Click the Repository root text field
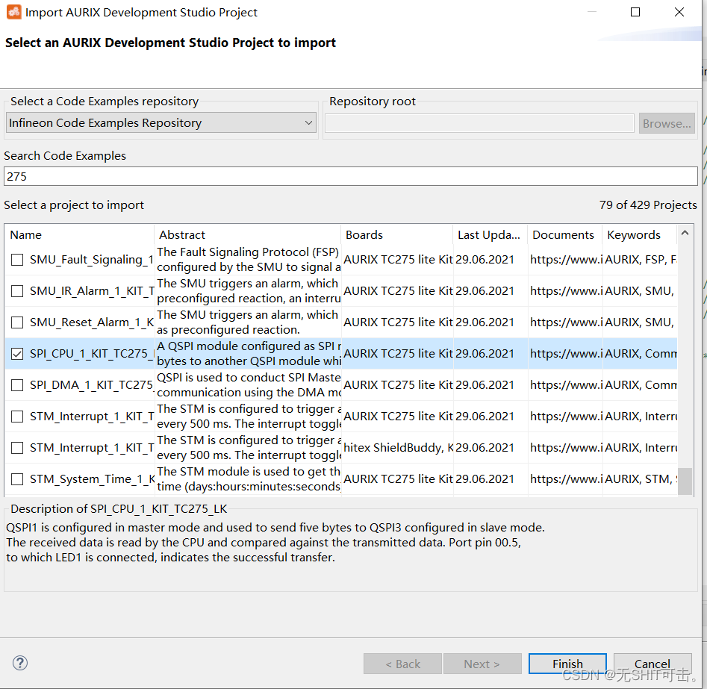The image size is (707, 689). coord(480,123)
